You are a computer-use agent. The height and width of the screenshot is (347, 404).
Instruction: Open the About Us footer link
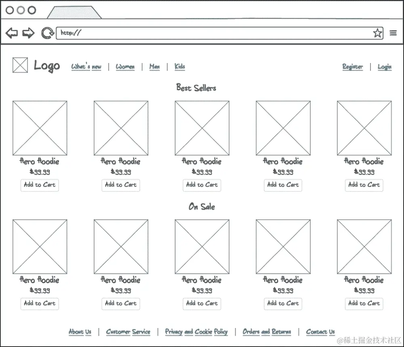[x=80, y=332]
